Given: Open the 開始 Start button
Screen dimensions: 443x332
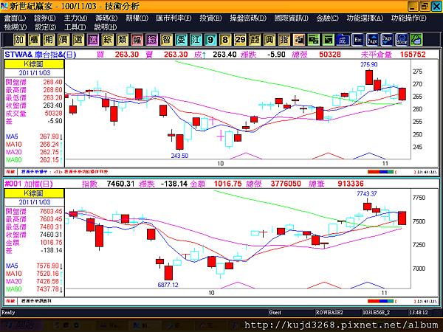Looking at the screenshot, I should coord(21,325).
